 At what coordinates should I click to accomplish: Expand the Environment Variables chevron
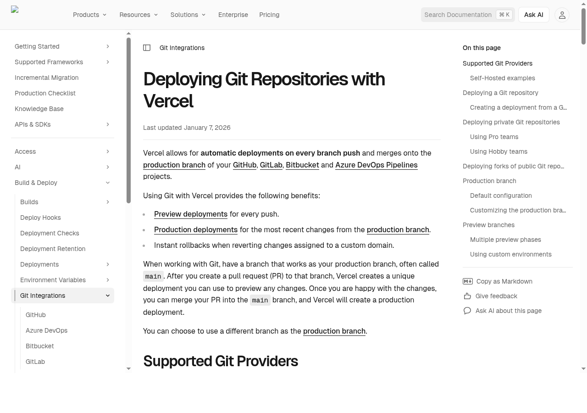(108, 280)
